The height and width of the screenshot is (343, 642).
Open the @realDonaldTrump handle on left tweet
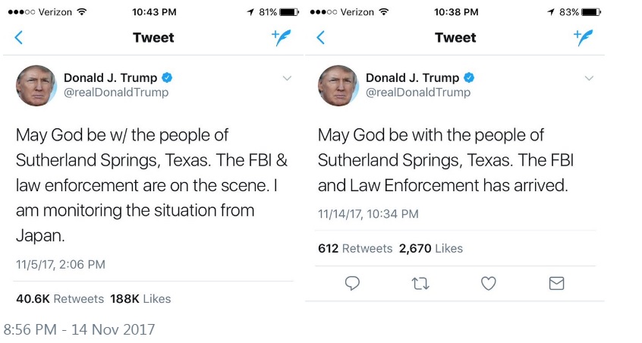point(116,93)
